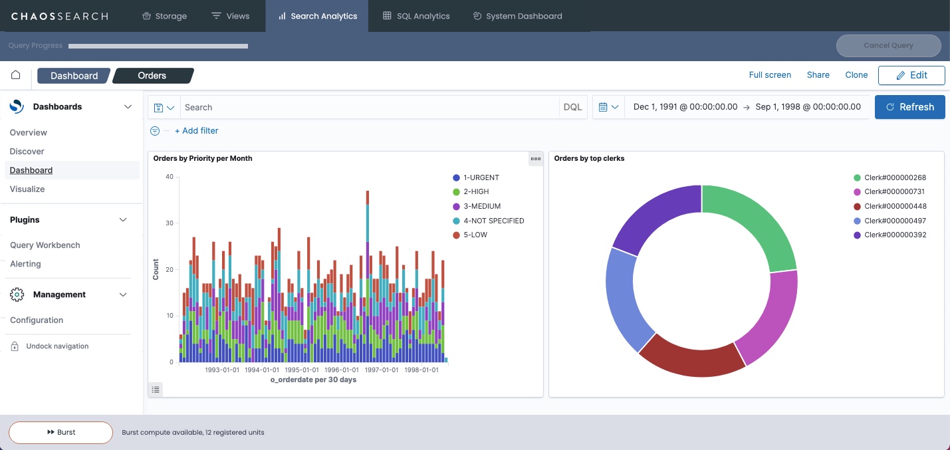Click the filter options circle icon
950x450 pixels.
(x=155, y=131)
